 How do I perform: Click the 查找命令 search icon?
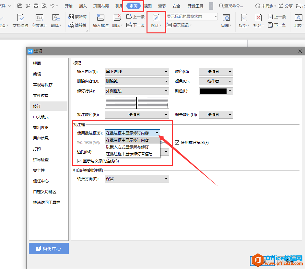221,6
